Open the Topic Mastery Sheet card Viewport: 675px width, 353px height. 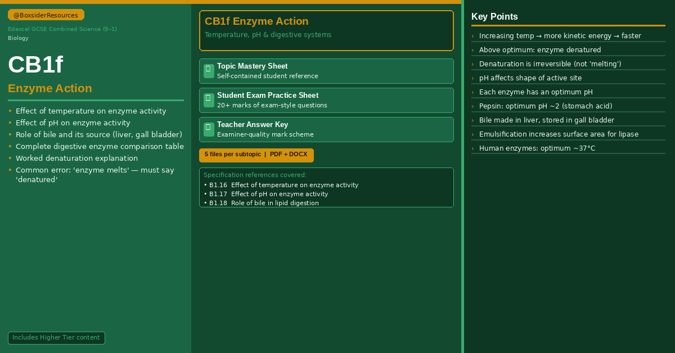[x=326, y=71]
